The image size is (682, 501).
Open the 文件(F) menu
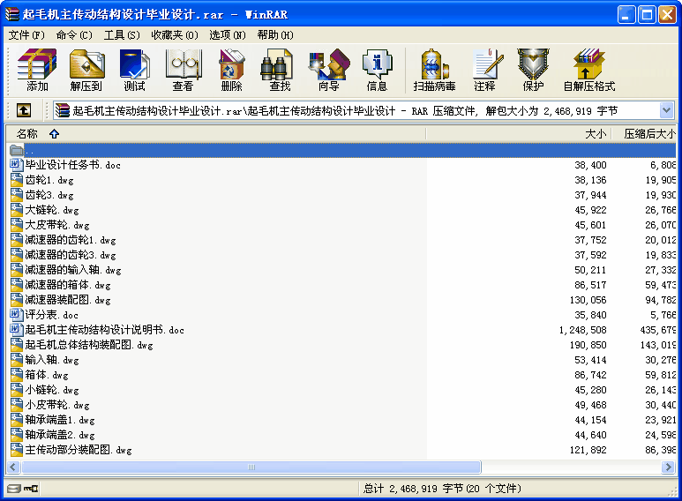pyautogui.click(x=26, y=34)
